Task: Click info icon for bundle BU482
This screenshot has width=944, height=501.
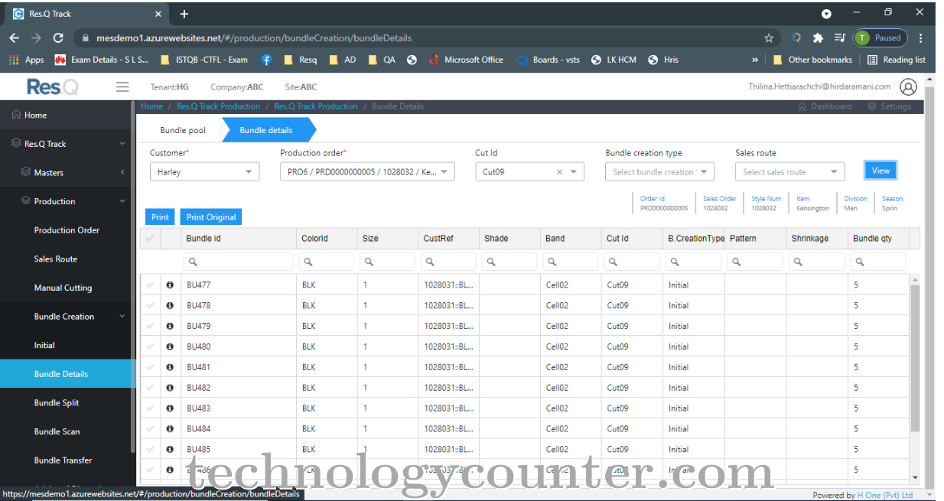Action: [x=170, y=389]
